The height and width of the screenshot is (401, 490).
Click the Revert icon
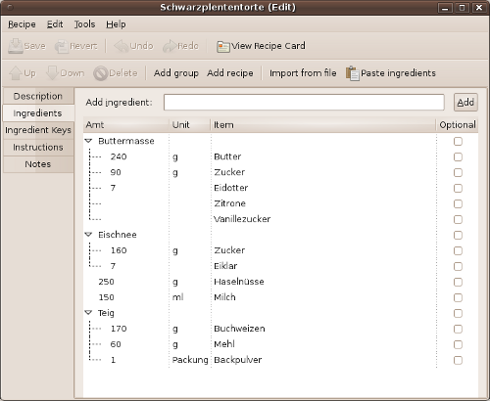pyautogui.click(x=62, y=46)
